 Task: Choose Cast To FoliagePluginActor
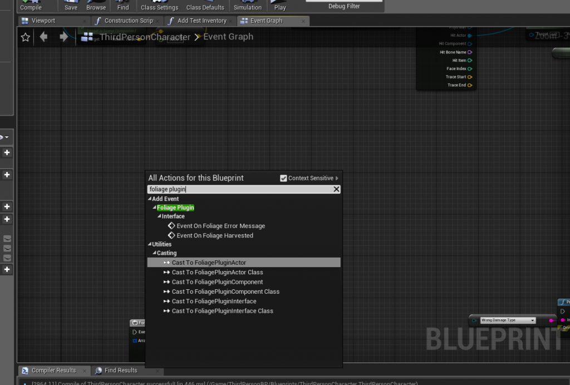point(244,263)
